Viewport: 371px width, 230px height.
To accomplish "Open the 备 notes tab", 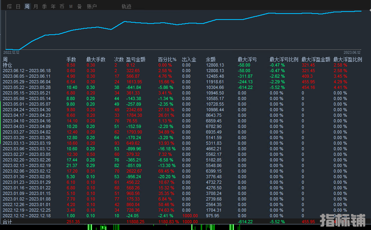I will [x=80, y=6].
